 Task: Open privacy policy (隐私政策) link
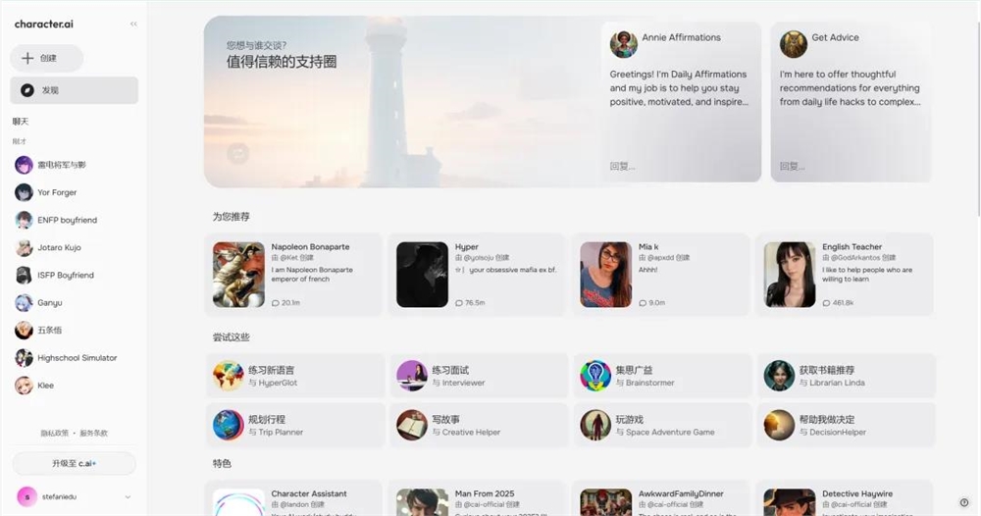coord(54,433)
